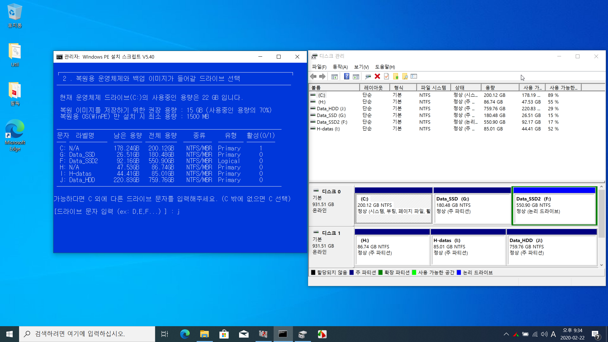Click the folder with magnifier search icon
Viewport: 608px width, 342px height.
(x=405, y=76)
